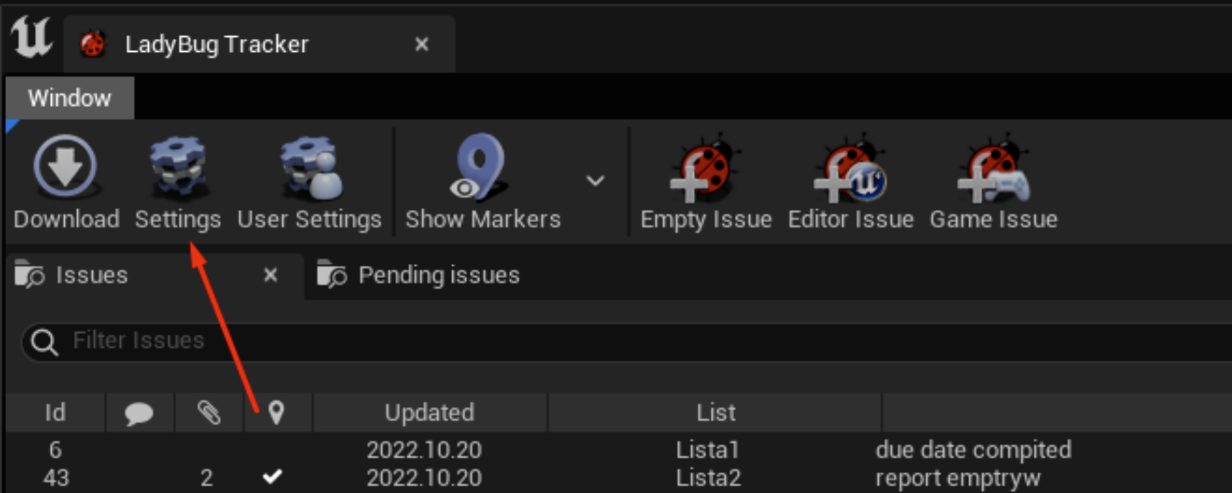
Task: Open the Settings gear tool
Action: click(x=177, y=183)
